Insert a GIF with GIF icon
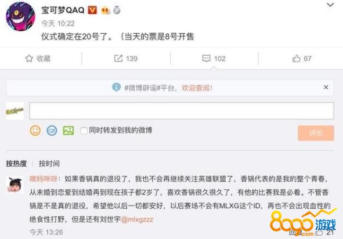Viewport: 343px width, 239px height. [52, 131]
